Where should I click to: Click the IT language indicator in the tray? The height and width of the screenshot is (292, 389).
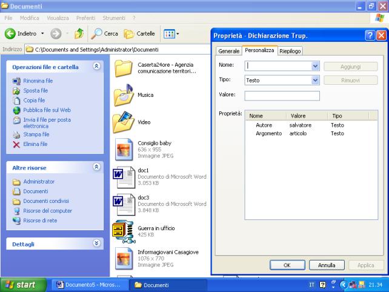coord(311,285)
